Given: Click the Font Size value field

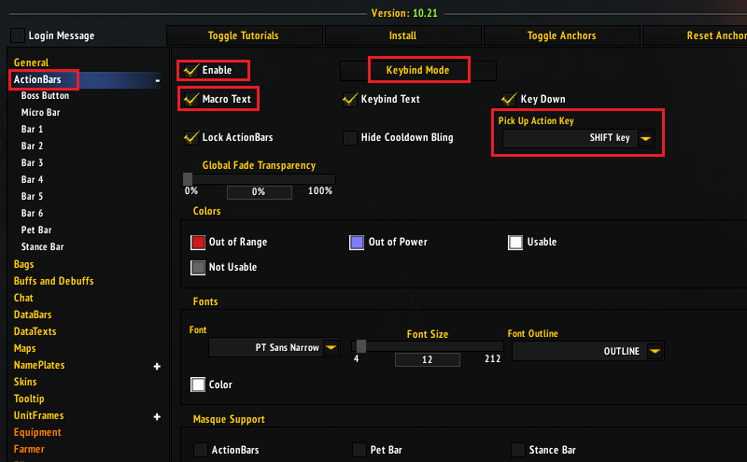Looking at the screenshot, I should (x=427, y=360).
